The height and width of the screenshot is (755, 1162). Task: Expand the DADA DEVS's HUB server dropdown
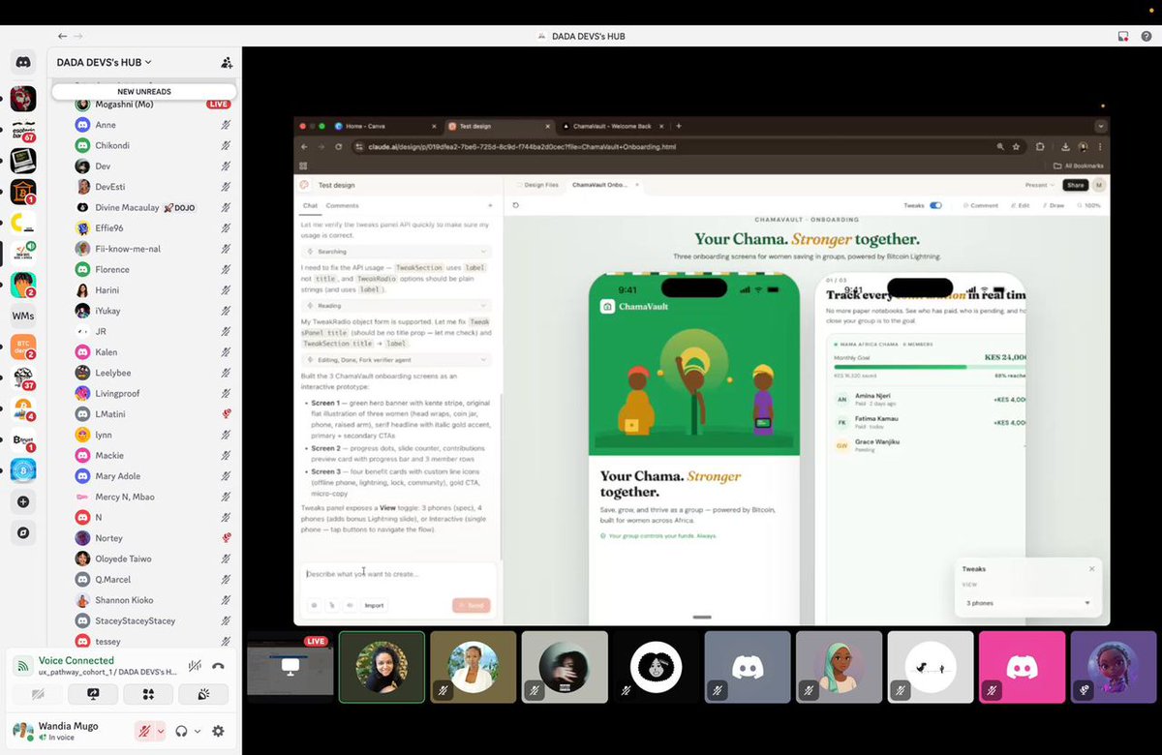click(x=105, y=62)
